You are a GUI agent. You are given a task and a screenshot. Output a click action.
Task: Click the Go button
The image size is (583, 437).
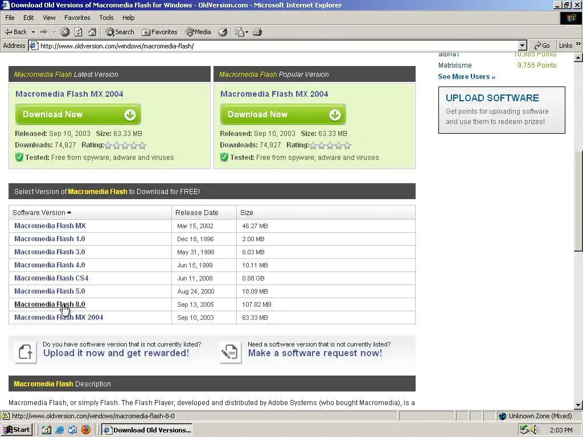pyautogui.click(x=542, y=46)
